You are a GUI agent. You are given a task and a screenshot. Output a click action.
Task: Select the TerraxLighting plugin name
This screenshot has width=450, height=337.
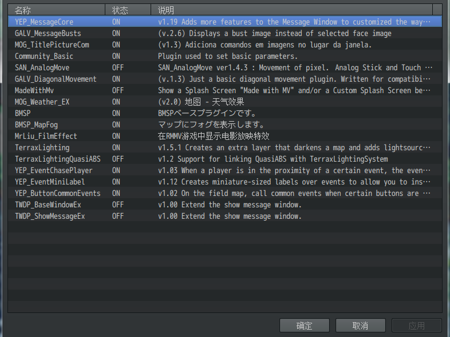tap(42, 148)
